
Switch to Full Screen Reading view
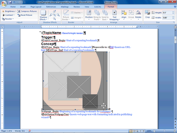click(134, 131)
